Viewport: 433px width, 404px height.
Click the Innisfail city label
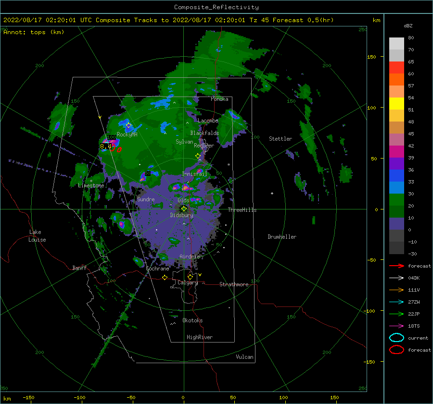click(x=194, y=174)
